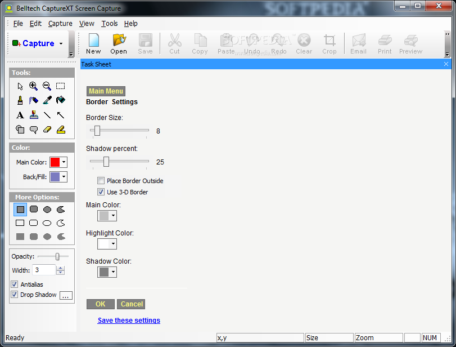Choose outline-only rectangle shape option

(x=20, y=223)
